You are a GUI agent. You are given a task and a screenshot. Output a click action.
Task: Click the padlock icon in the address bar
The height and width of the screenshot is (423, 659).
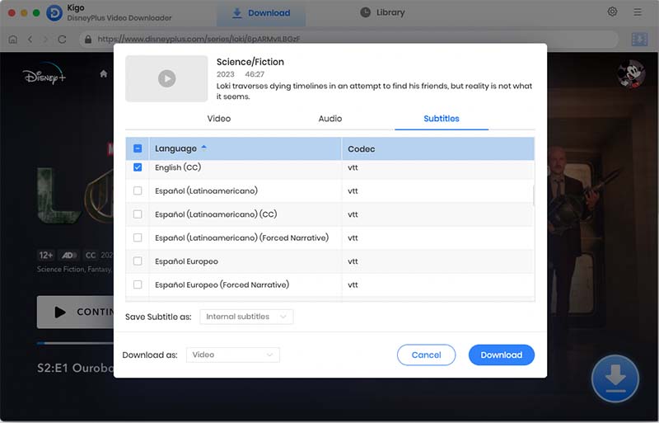point(88,39)
